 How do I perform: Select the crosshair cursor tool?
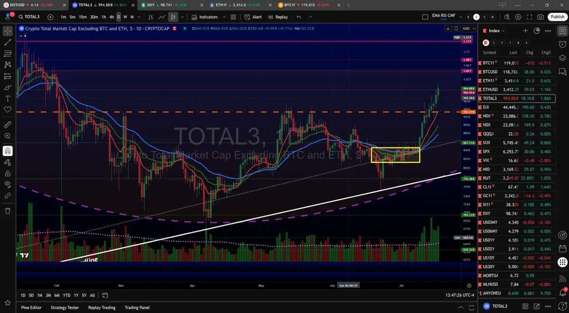pyautogui.click(x=8, y=31)
